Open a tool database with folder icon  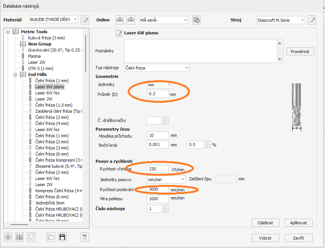51,237
